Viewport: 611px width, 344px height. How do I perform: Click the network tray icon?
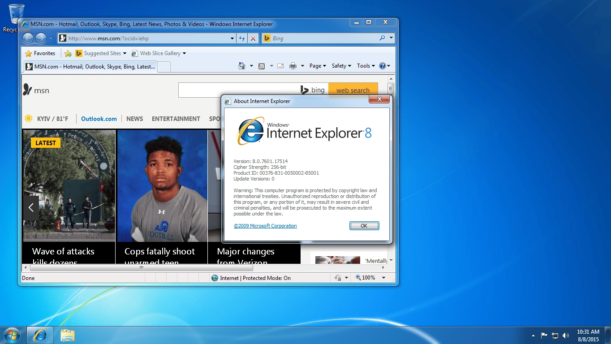coord(555,335)
